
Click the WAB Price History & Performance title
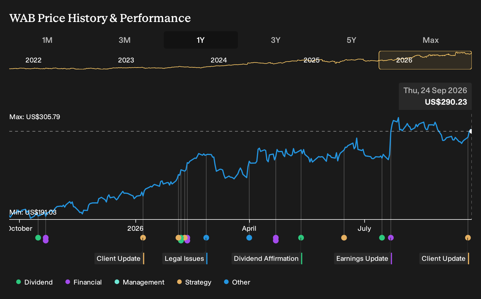[x=100, y=18]
